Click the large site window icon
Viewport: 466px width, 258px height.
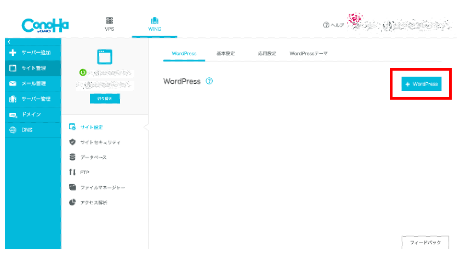point(105,57)
